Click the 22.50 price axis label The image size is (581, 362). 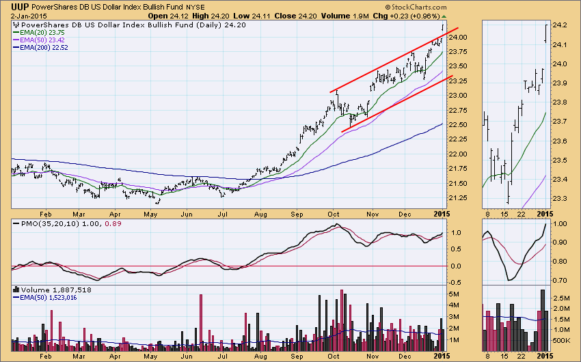point(457,125)
